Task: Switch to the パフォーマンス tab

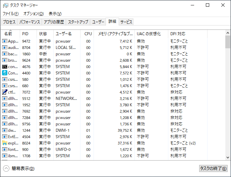Action: coord(30,22)
